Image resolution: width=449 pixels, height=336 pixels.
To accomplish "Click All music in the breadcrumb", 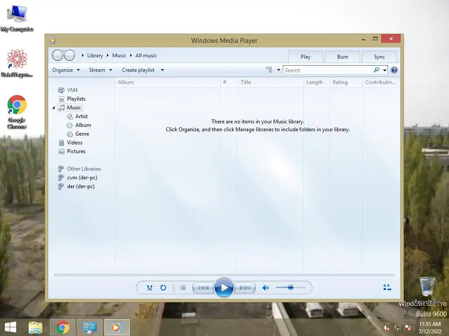I will pyautogui.click(x=146, y=56).
